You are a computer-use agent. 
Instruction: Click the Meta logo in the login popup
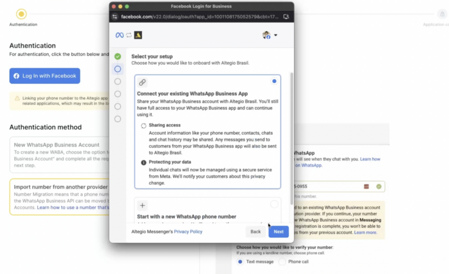pyautogui.click(x=119, y=35)
